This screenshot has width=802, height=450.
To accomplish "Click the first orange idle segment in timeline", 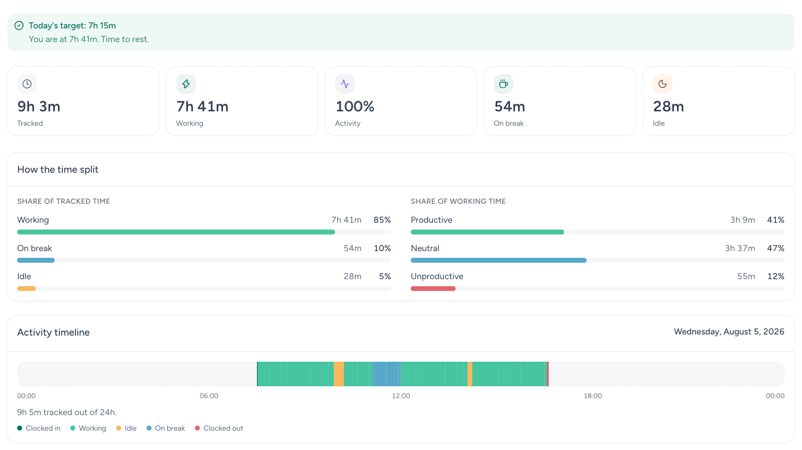I will [x=339, y=374].
